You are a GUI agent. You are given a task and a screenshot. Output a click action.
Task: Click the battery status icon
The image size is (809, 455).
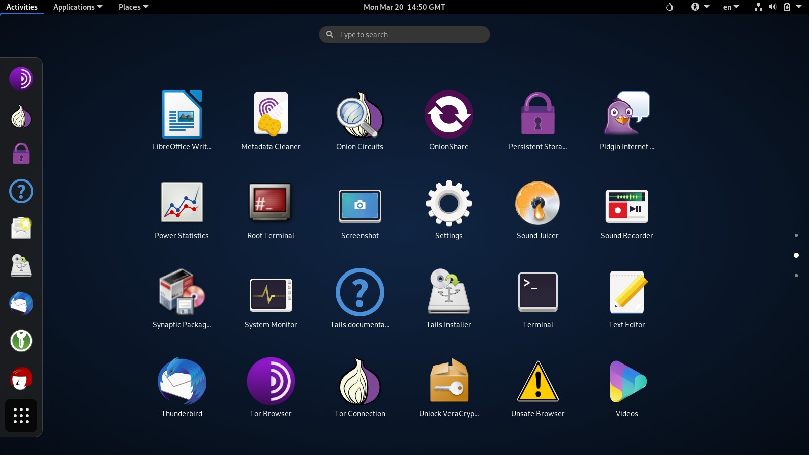tap(787, 7)
